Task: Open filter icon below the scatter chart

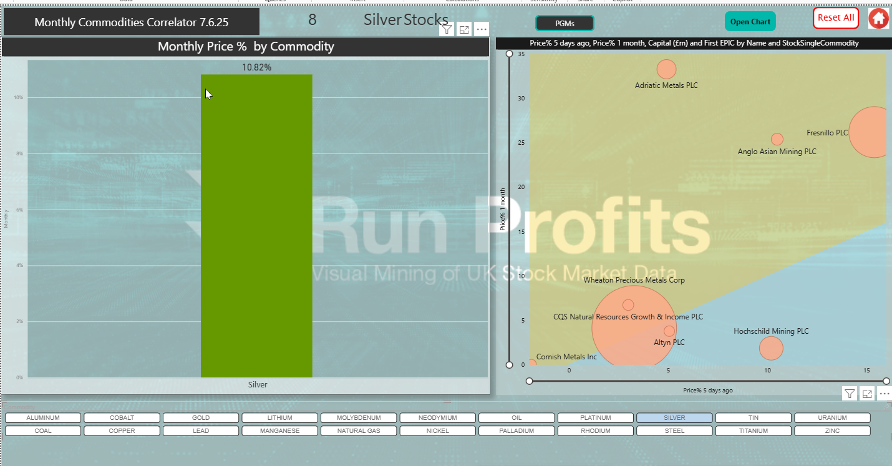Action: point(850,393)
